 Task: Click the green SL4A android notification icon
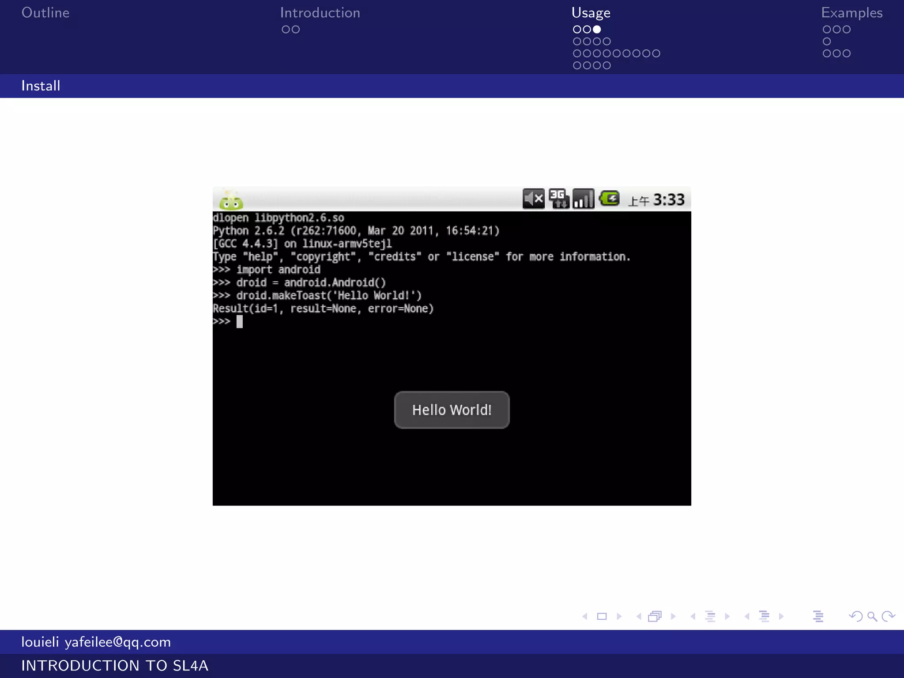pyautogui.click(x=231, y=201)
